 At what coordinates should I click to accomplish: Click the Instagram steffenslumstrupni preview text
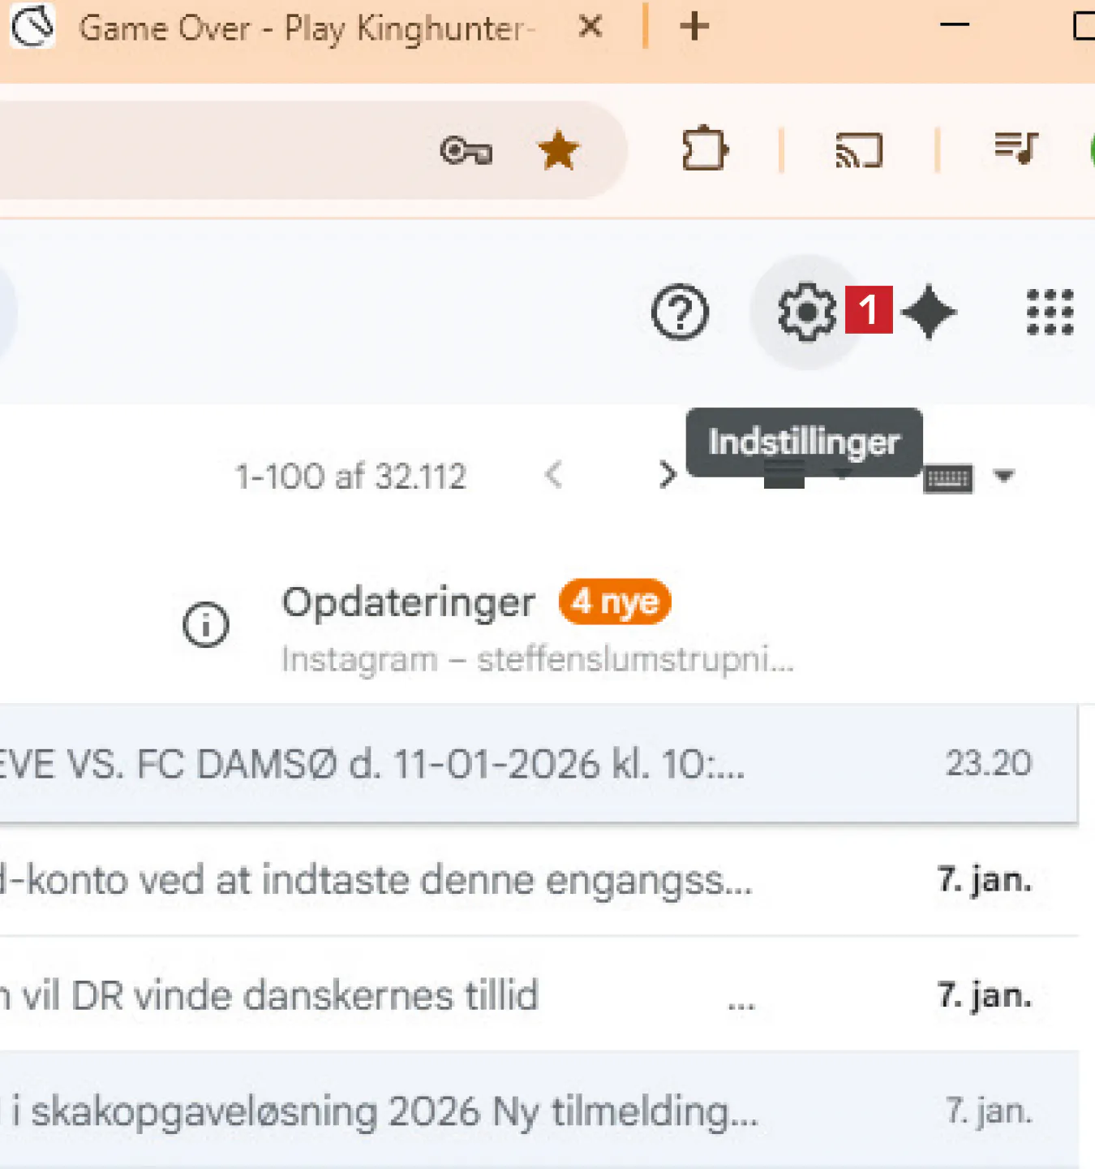pyautogui.click(x=537, y=660)
